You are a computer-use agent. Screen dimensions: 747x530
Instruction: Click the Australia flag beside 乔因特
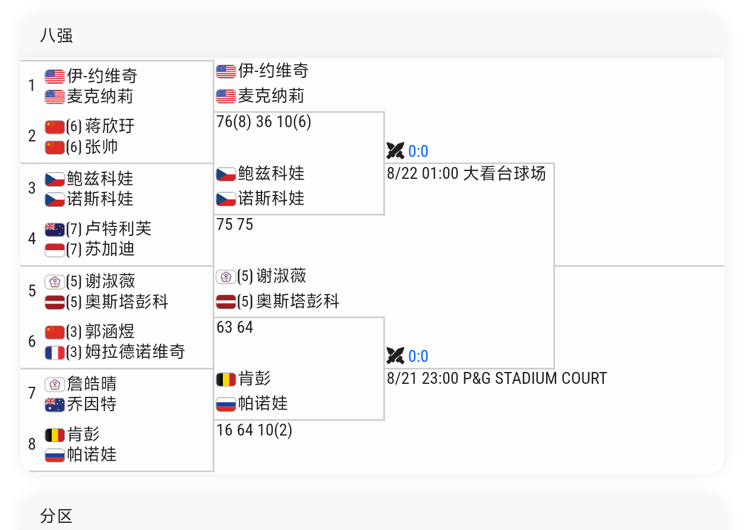[x=55, y=405]
